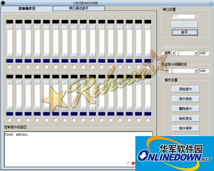The width and height of the screenshot is (214, 171).
Task: Click the channel 18 vertical slider track
Action: click(x=19, y=95)
